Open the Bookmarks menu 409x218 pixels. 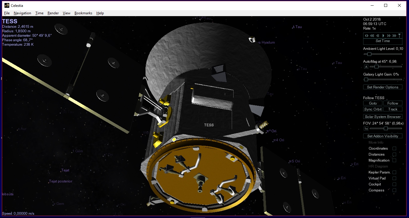83,13
